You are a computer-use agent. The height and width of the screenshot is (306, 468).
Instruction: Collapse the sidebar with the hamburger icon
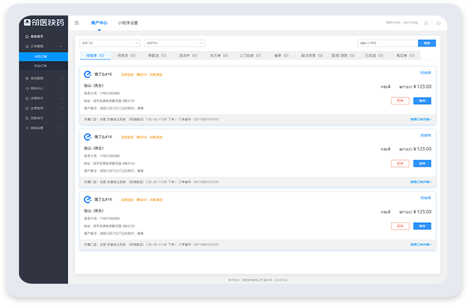coord(76,23)
